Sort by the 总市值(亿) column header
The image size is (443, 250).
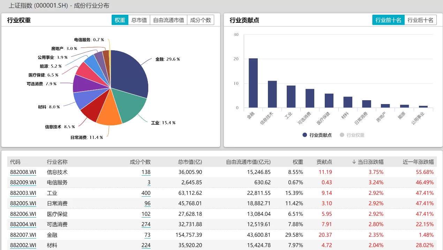pos(190,162)
